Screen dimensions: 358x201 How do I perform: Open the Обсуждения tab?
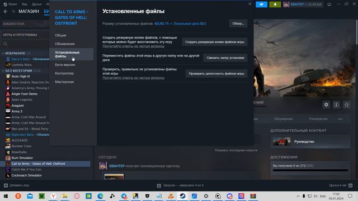pos(284,119)
